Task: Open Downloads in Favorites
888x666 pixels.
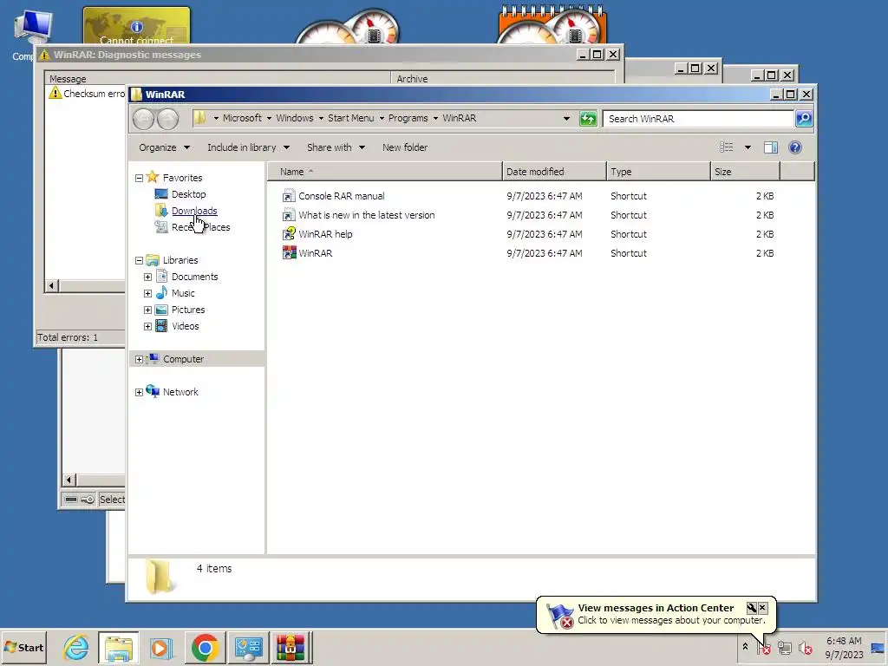Action: [x=194, y=211]
